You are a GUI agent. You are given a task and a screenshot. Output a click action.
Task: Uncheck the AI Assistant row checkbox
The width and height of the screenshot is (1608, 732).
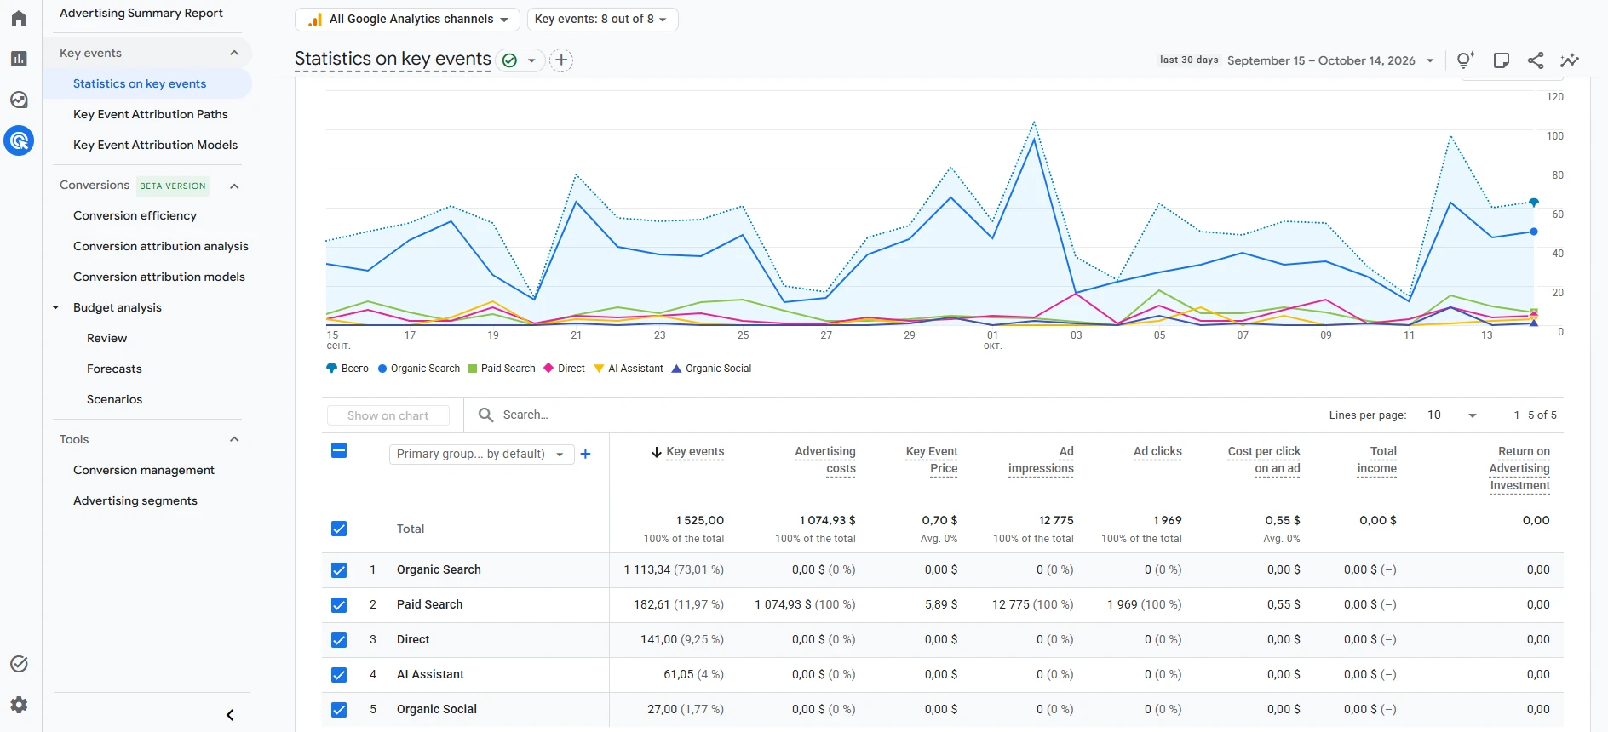tap(339, 675)
